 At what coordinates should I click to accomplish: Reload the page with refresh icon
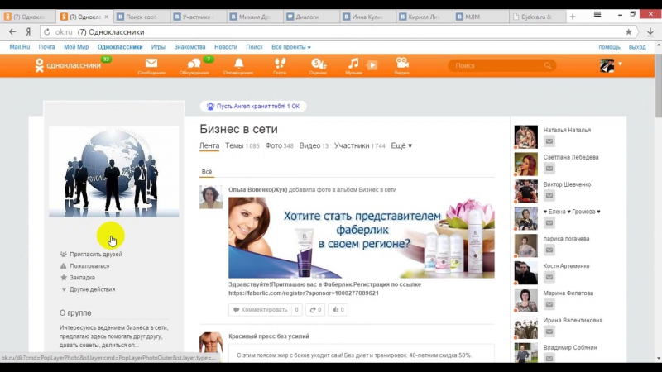pyautogui.click(x=47, y=31)
